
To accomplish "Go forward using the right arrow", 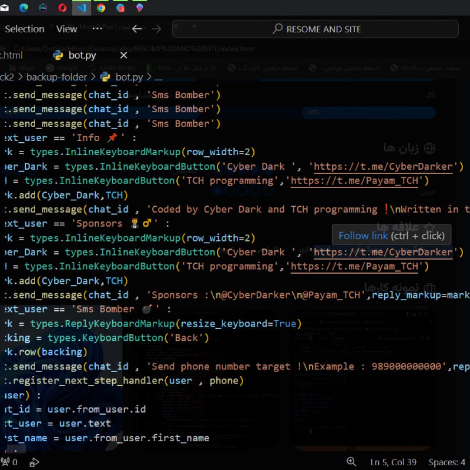I will point(156,29).
